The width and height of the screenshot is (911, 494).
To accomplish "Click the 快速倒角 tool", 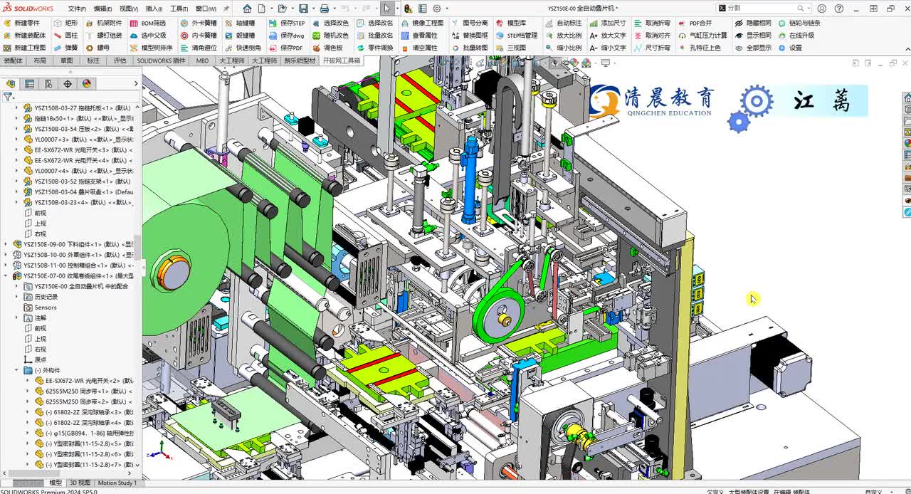I will [x=242, y=48].
